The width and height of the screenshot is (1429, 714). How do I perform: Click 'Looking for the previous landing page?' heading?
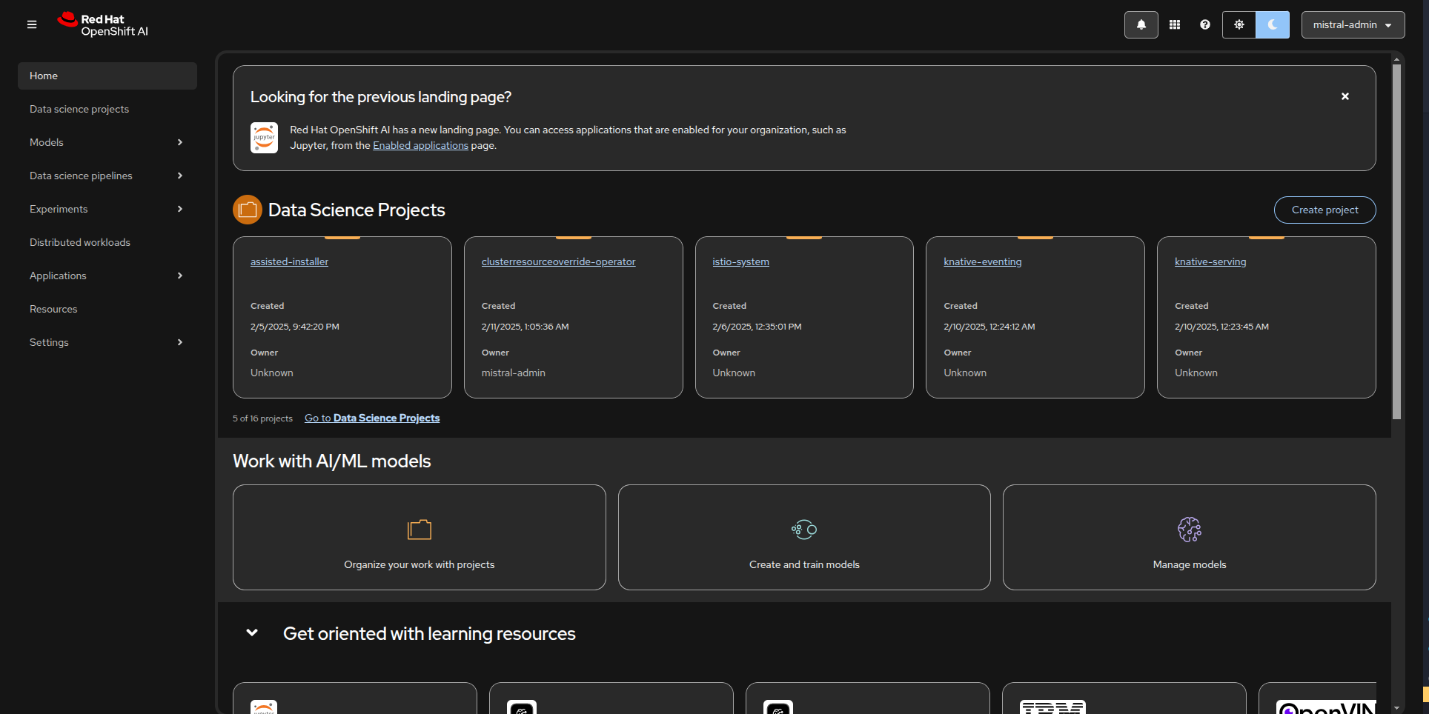[x=380, y=97]
